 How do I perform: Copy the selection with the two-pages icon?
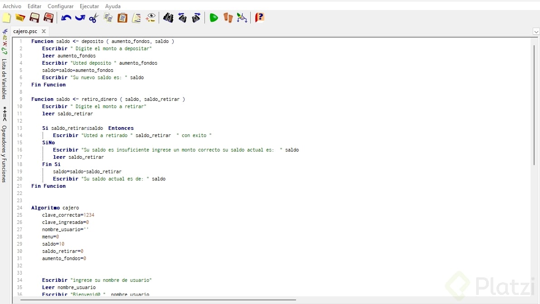pos(108,18)
